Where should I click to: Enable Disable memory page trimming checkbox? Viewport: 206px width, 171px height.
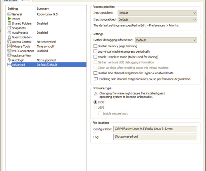95,46
